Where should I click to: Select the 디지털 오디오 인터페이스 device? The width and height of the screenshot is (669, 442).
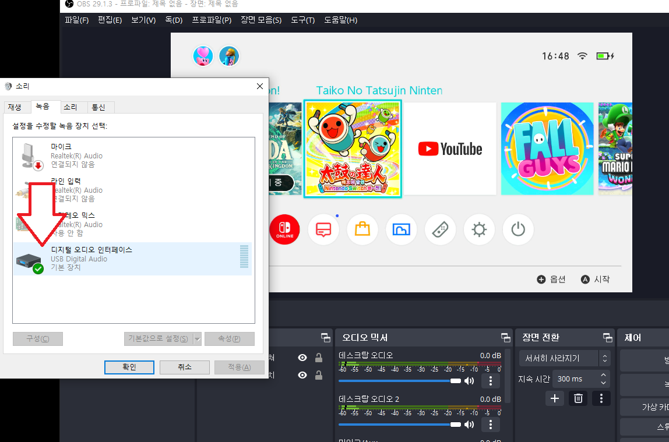tap(133, 259)
